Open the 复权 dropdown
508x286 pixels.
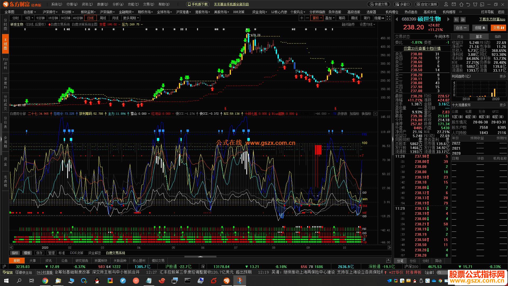coord(317,18)
